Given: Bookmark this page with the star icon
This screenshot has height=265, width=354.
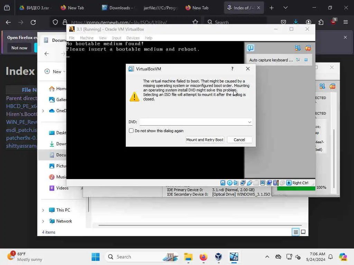Looking at the screenshot, I should [x=195, y=22].
